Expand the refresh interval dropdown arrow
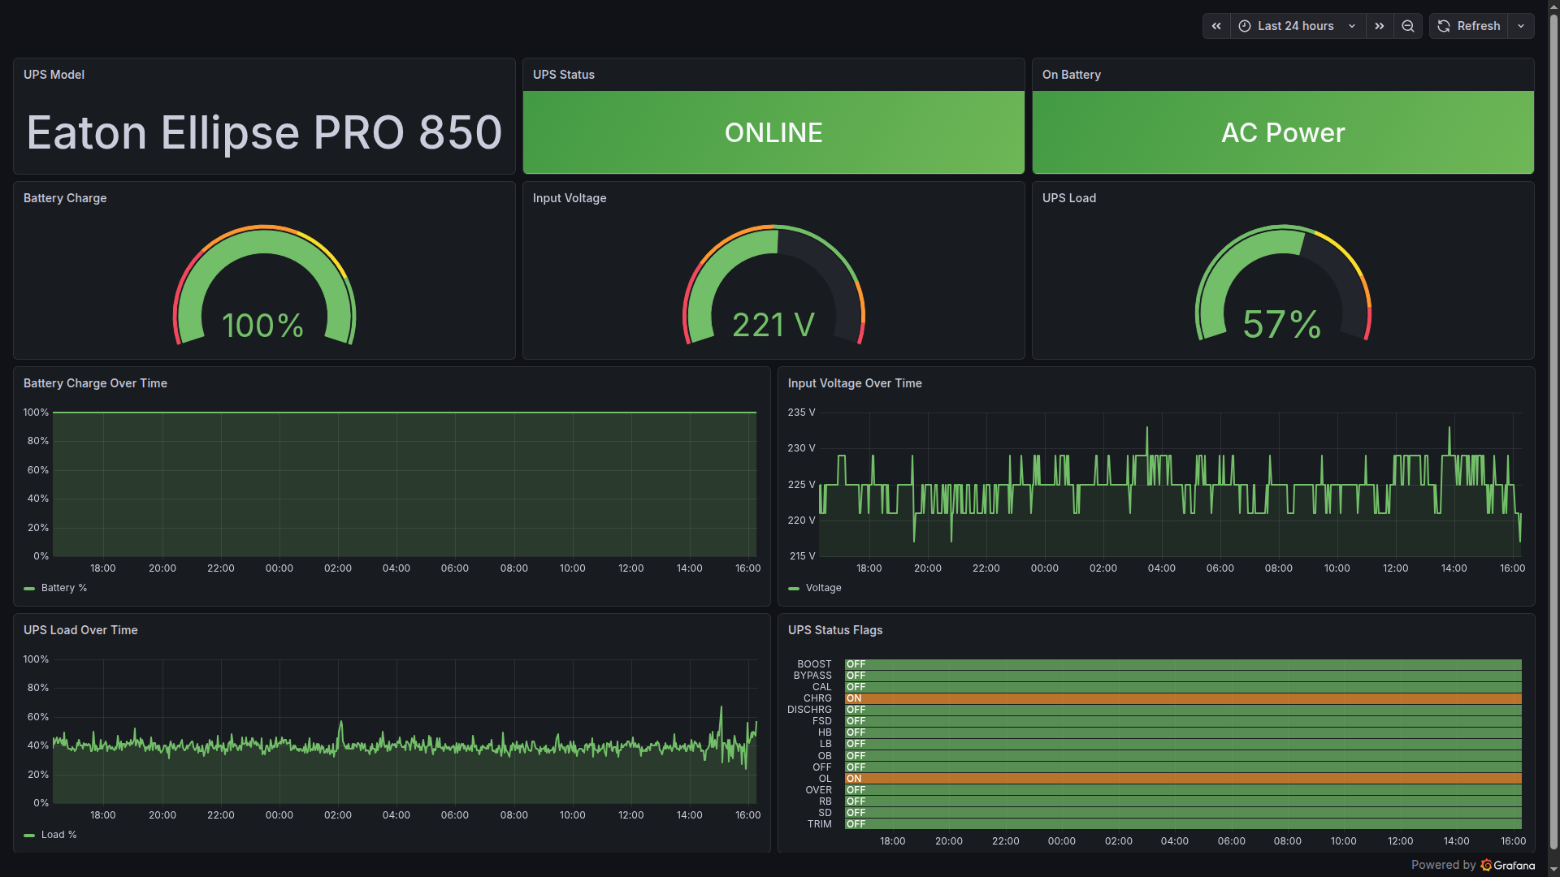The width and height of the screenshot is (1560, 877). point(1521,26)
